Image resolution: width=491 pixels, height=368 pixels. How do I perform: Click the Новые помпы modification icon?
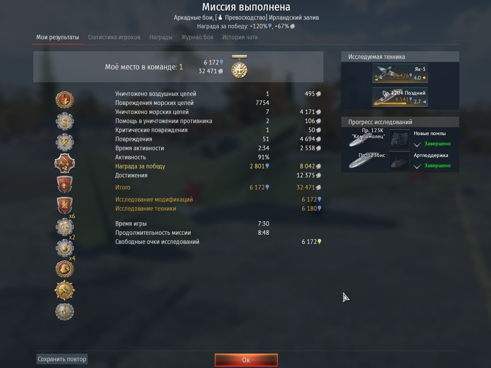click(399, 139)
